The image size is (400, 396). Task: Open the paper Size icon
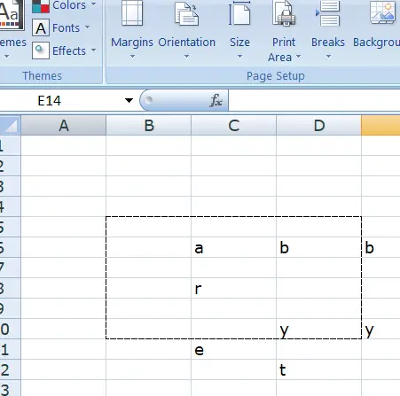pos(239,13)
